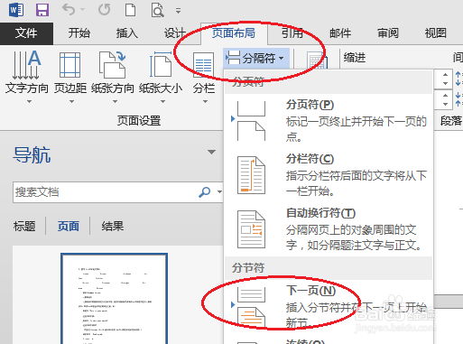
Task: Click the 文字方向 text direction icon
Action: click(x=26, y=65)
